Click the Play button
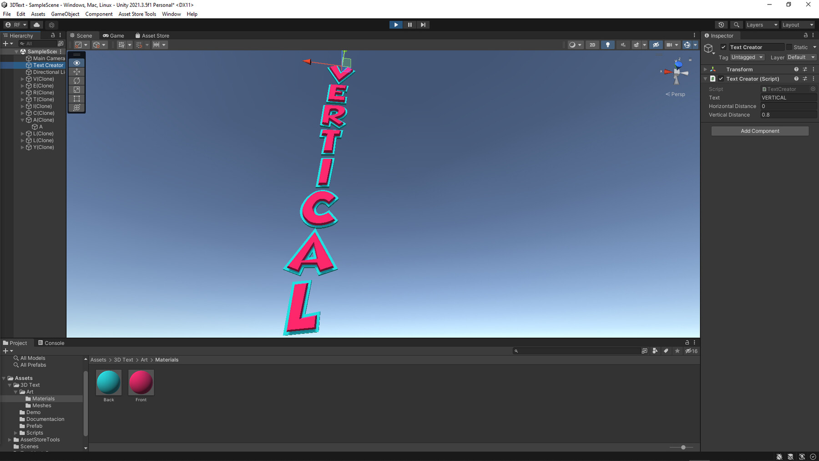The image size is (819, 461). [396, 25]
